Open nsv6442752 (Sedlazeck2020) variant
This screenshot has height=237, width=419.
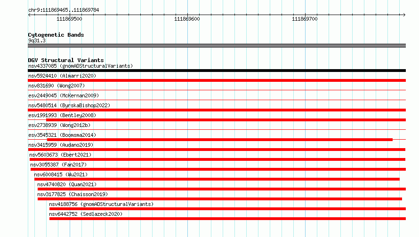pos(86,214)
